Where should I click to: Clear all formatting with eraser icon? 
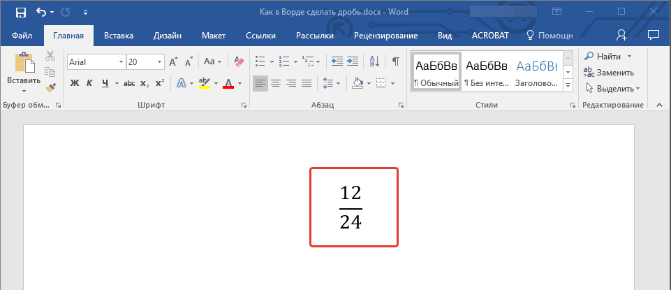pyautogui.click(x=239, y=61)
